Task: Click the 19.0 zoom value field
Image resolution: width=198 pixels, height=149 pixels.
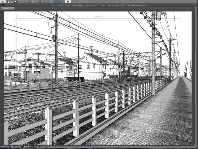Action: pos(12,147)
